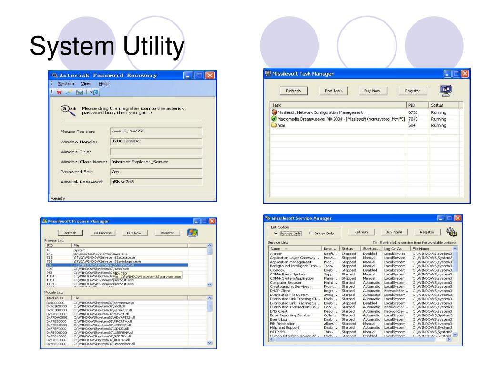The width and height of the screenshot is (488, 366).
Task: Sort services by Status column header
Action: click(x=350, y=249)
